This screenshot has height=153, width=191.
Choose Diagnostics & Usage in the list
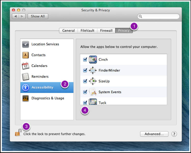[x=47, y=98]
